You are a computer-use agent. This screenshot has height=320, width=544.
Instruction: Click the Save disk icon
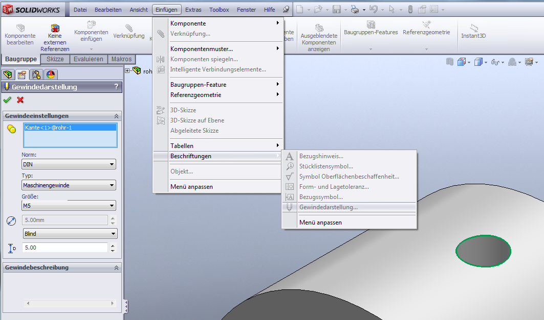337,9
